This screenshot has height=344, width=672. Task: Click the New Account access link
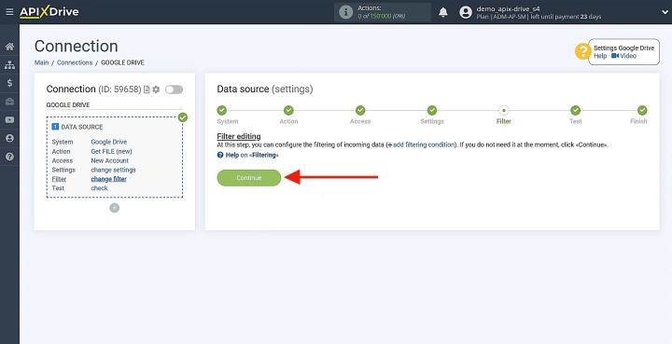[x=110, y=161]
